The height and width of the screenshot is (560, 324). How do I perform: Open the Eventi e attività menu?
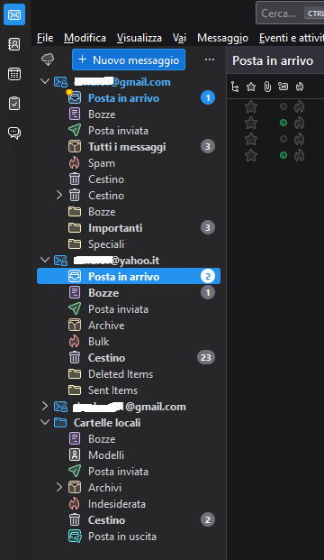tap(292, 38)
